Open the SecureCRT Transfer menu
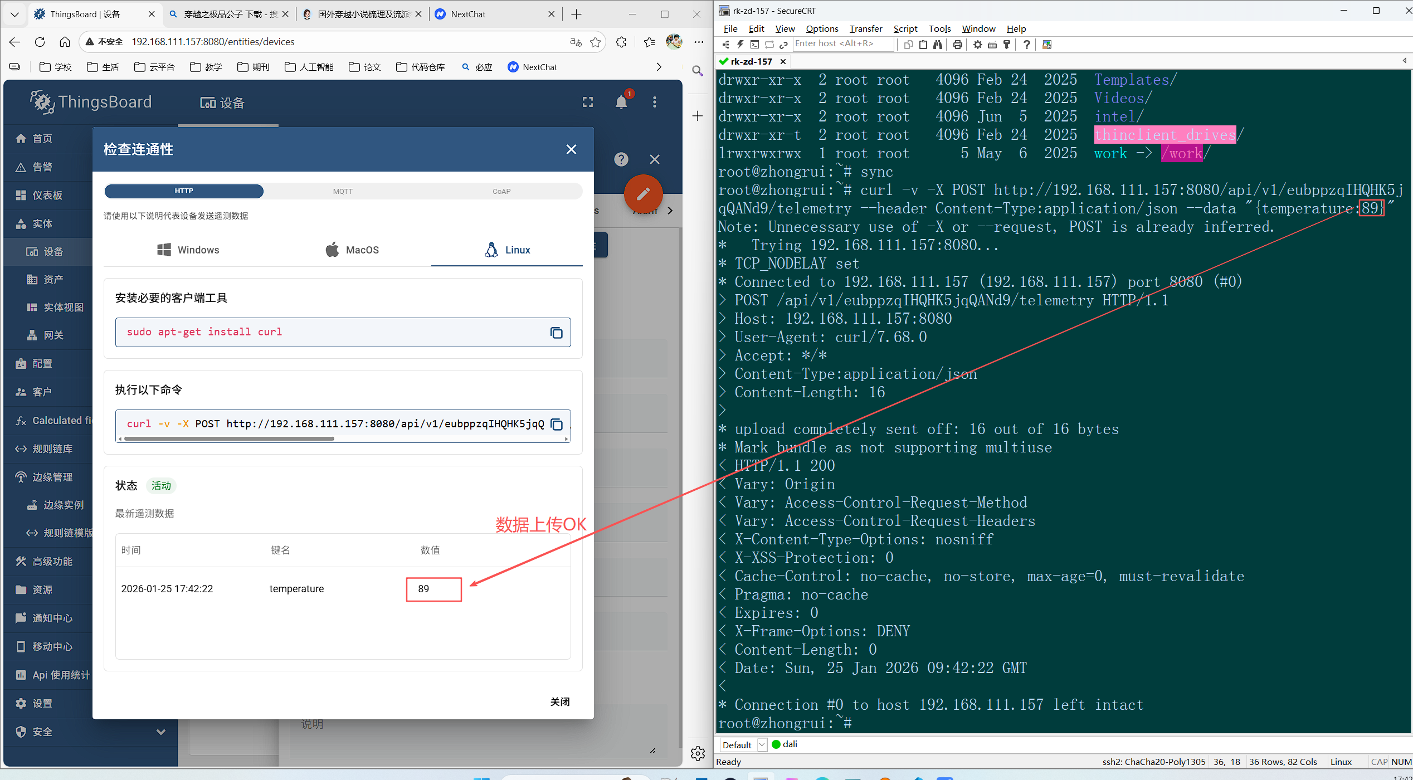Image resolution: width=1413 pixels, height=780 pixels. click(x=865, y=28)
